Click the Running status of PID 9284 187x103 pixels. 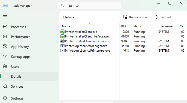(x=139, y=41)
